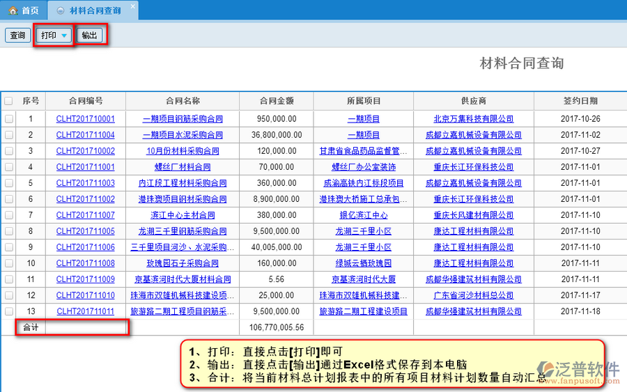The width and height of the screenshot is (627, 392).
Task: Open project link 银亿滨江中心
Action: click(x=363, y=215)
